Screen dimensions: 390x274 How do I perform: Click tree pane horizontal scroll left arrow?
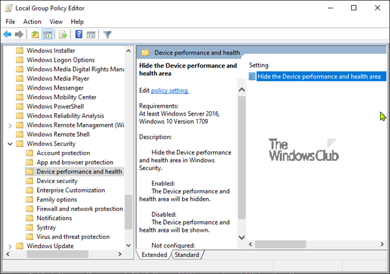[x=8, y=254]
